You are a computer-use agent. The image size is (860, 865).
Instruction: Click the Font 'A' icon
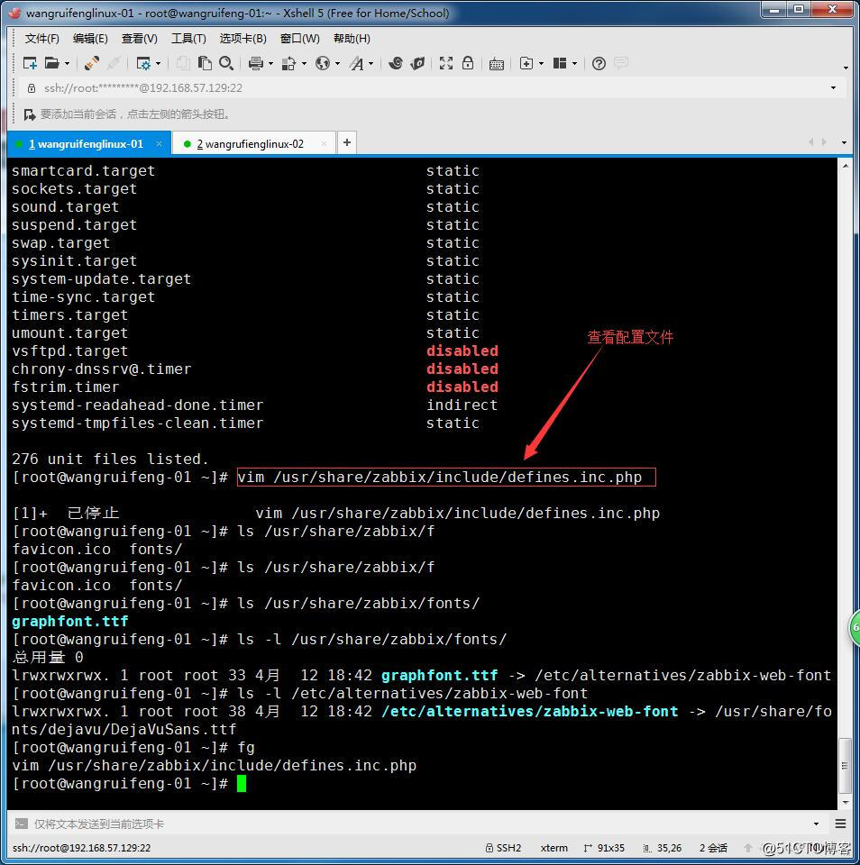tap(357, 63)
